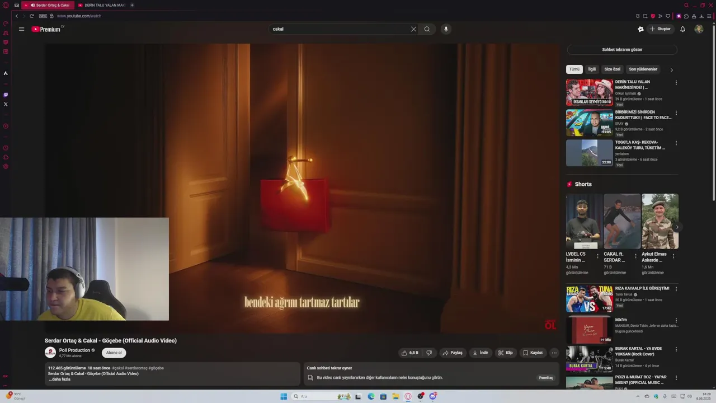
Task: Open Opera easy setup sliders icon
Action: click(x=709, y=16)
